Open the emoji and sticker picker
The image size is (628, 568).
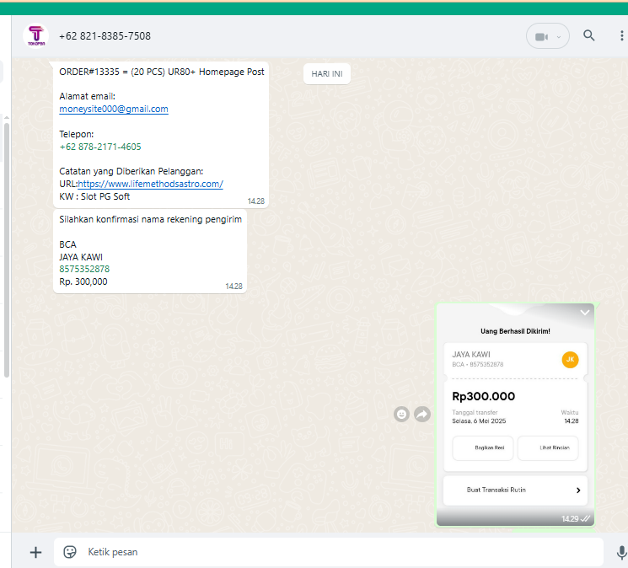point(70,552)
